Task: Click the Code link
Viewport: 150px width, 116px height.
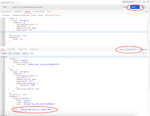Action: 146,11
